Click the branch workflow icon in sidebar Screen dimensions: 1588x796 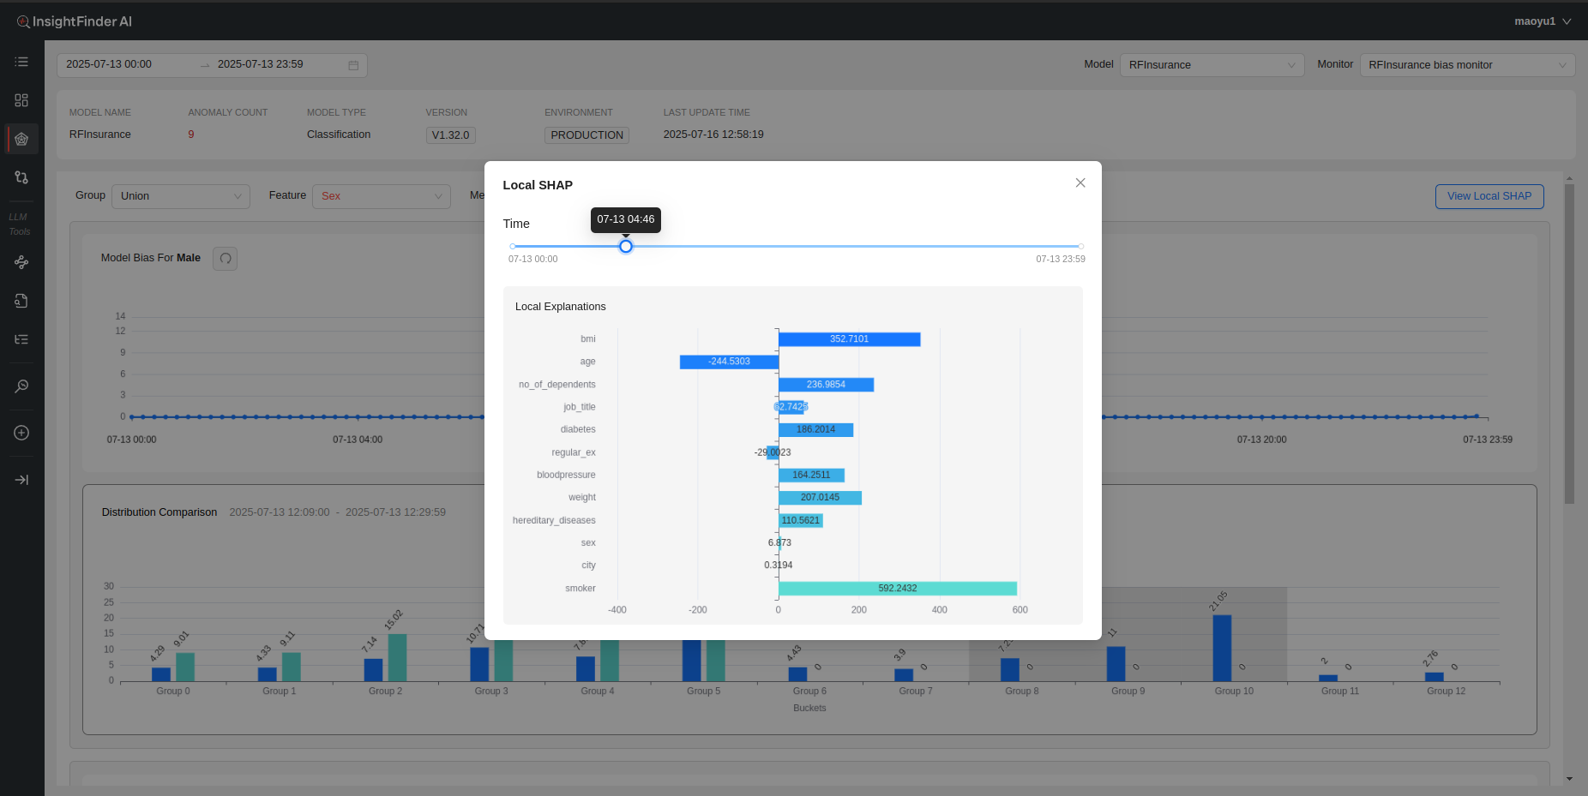click(x=21, y=177)
